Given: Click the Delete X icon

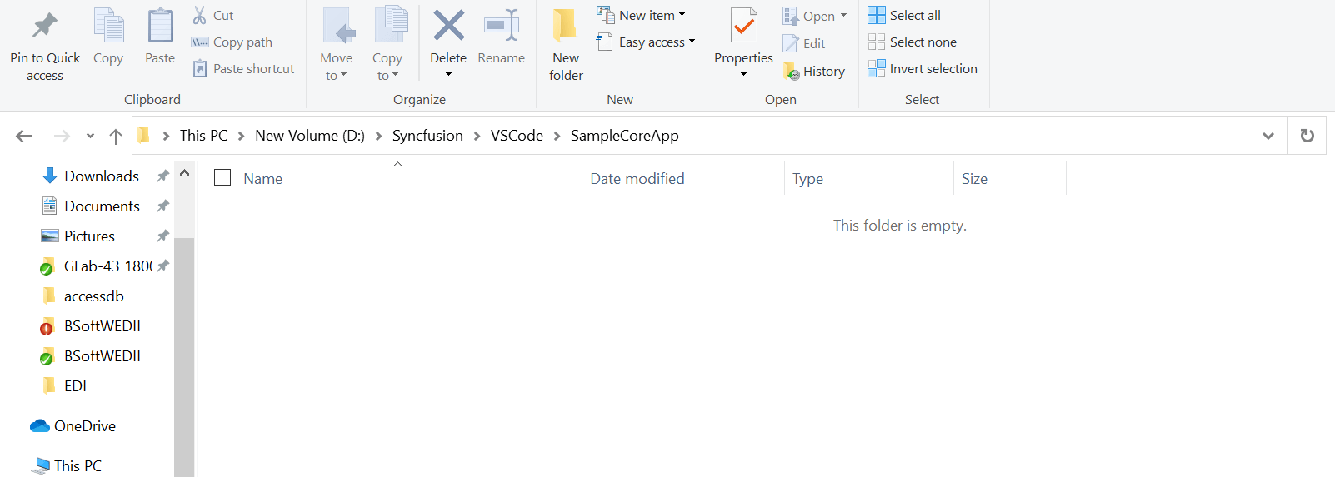Looking at the screenshot, I should (448, 25).
